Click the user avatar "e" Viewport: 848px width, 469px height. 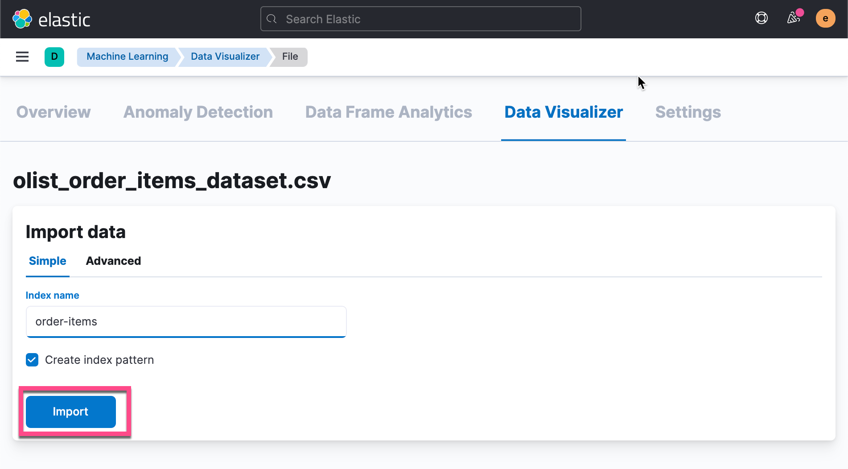click(x=826, y=18)
